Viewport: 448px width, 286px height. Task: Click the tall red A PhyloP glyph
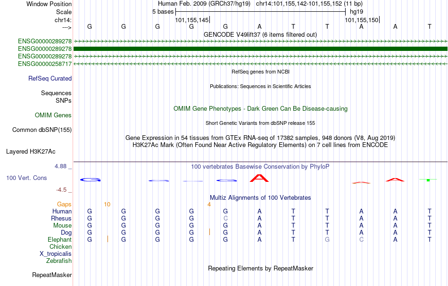[x=259, y=178]
